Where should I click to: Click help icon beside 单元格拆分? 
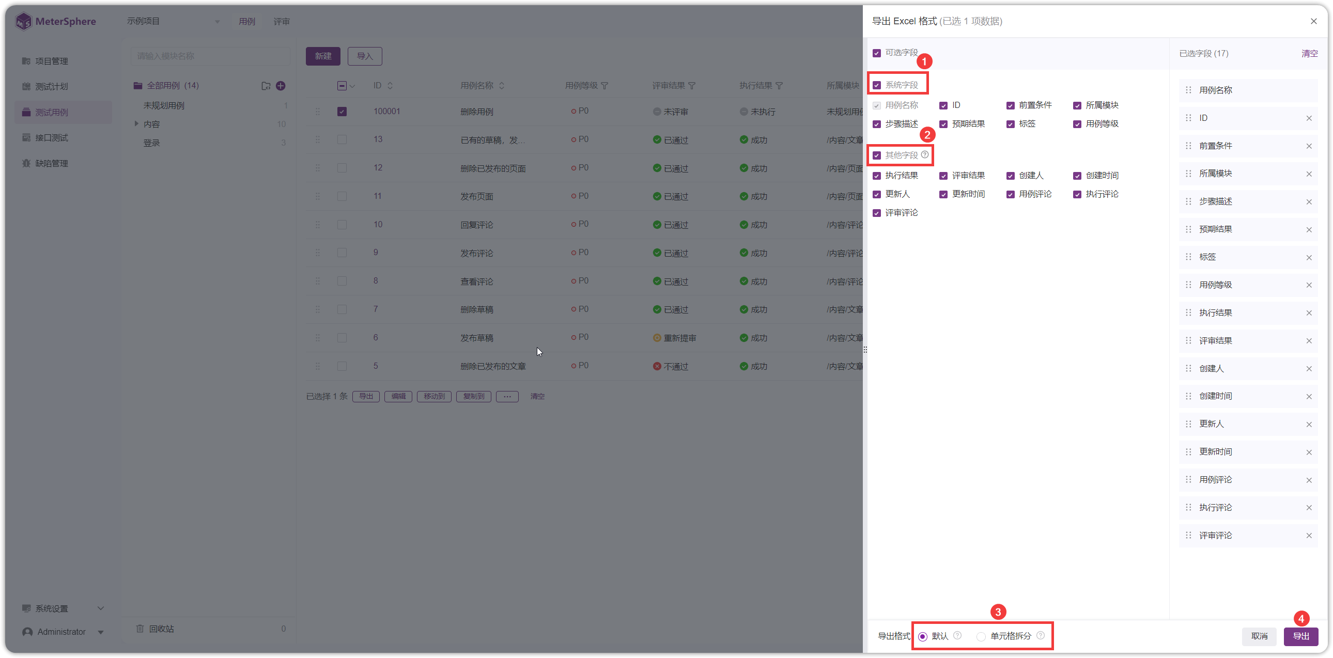[1041, 635]
